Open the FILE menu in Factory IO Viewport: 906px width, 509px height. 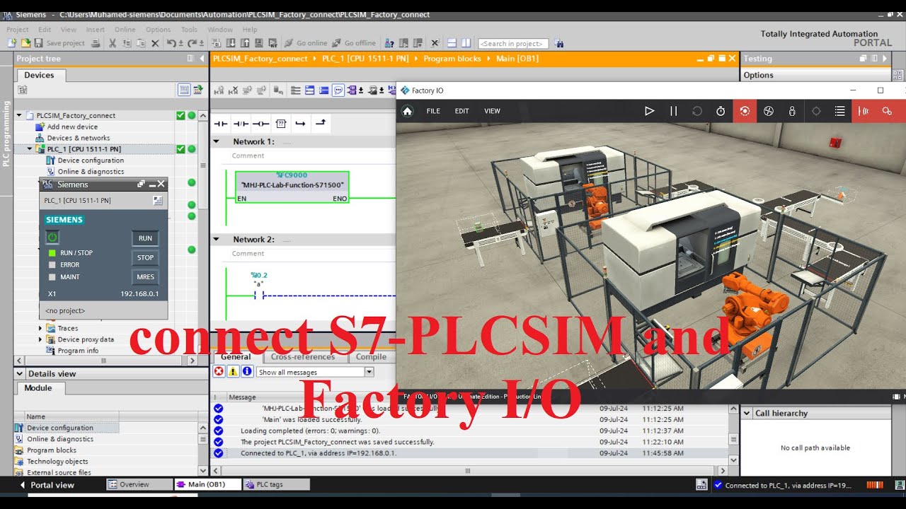pos(433,111)
